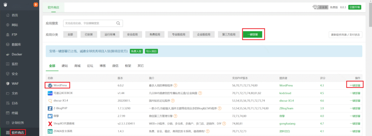Open the 网站 sidebar item
The width and height of the screenshot is (372, 136).
point(15,25)
